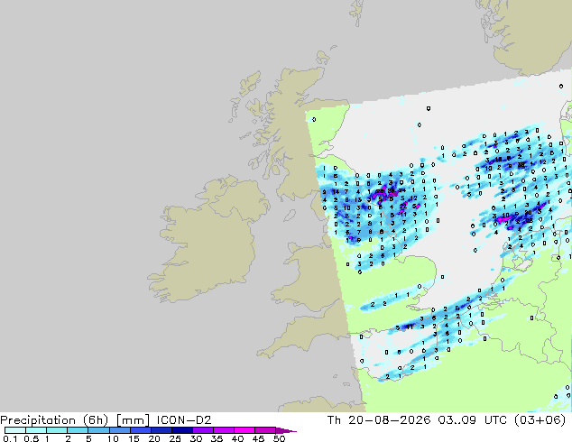572x442 pixels.
Task: Click the '10' legend scale label
Action: click(x=113, y=438)
